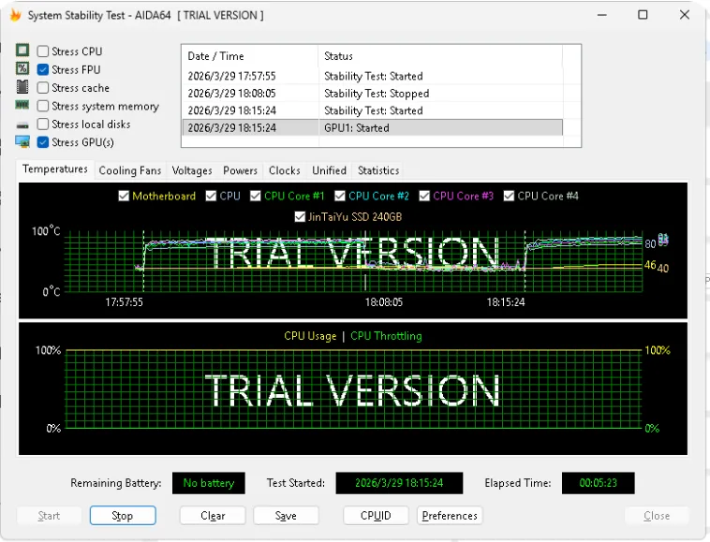Select log entry dated 2026/3/29 17:57:55
710x542 pixels.
(373, 76)
